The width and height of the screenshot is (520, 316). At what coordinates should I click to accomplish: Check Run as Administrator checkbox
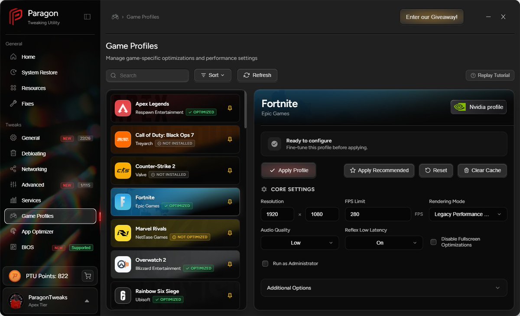pyautogui.click(x=265, y=264)
